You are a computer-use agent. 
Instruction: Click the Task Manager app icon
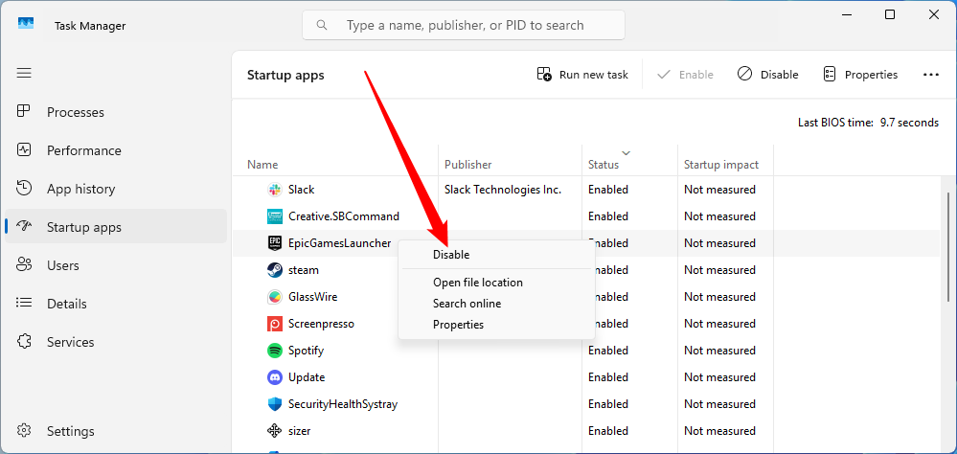[x=26, y=25]
